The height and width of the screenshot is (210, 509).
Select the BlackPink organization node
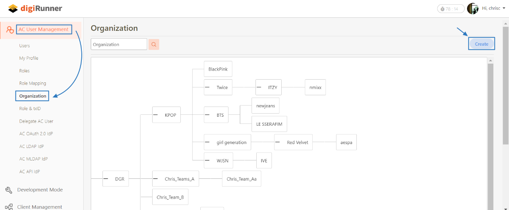pos(218,69)
